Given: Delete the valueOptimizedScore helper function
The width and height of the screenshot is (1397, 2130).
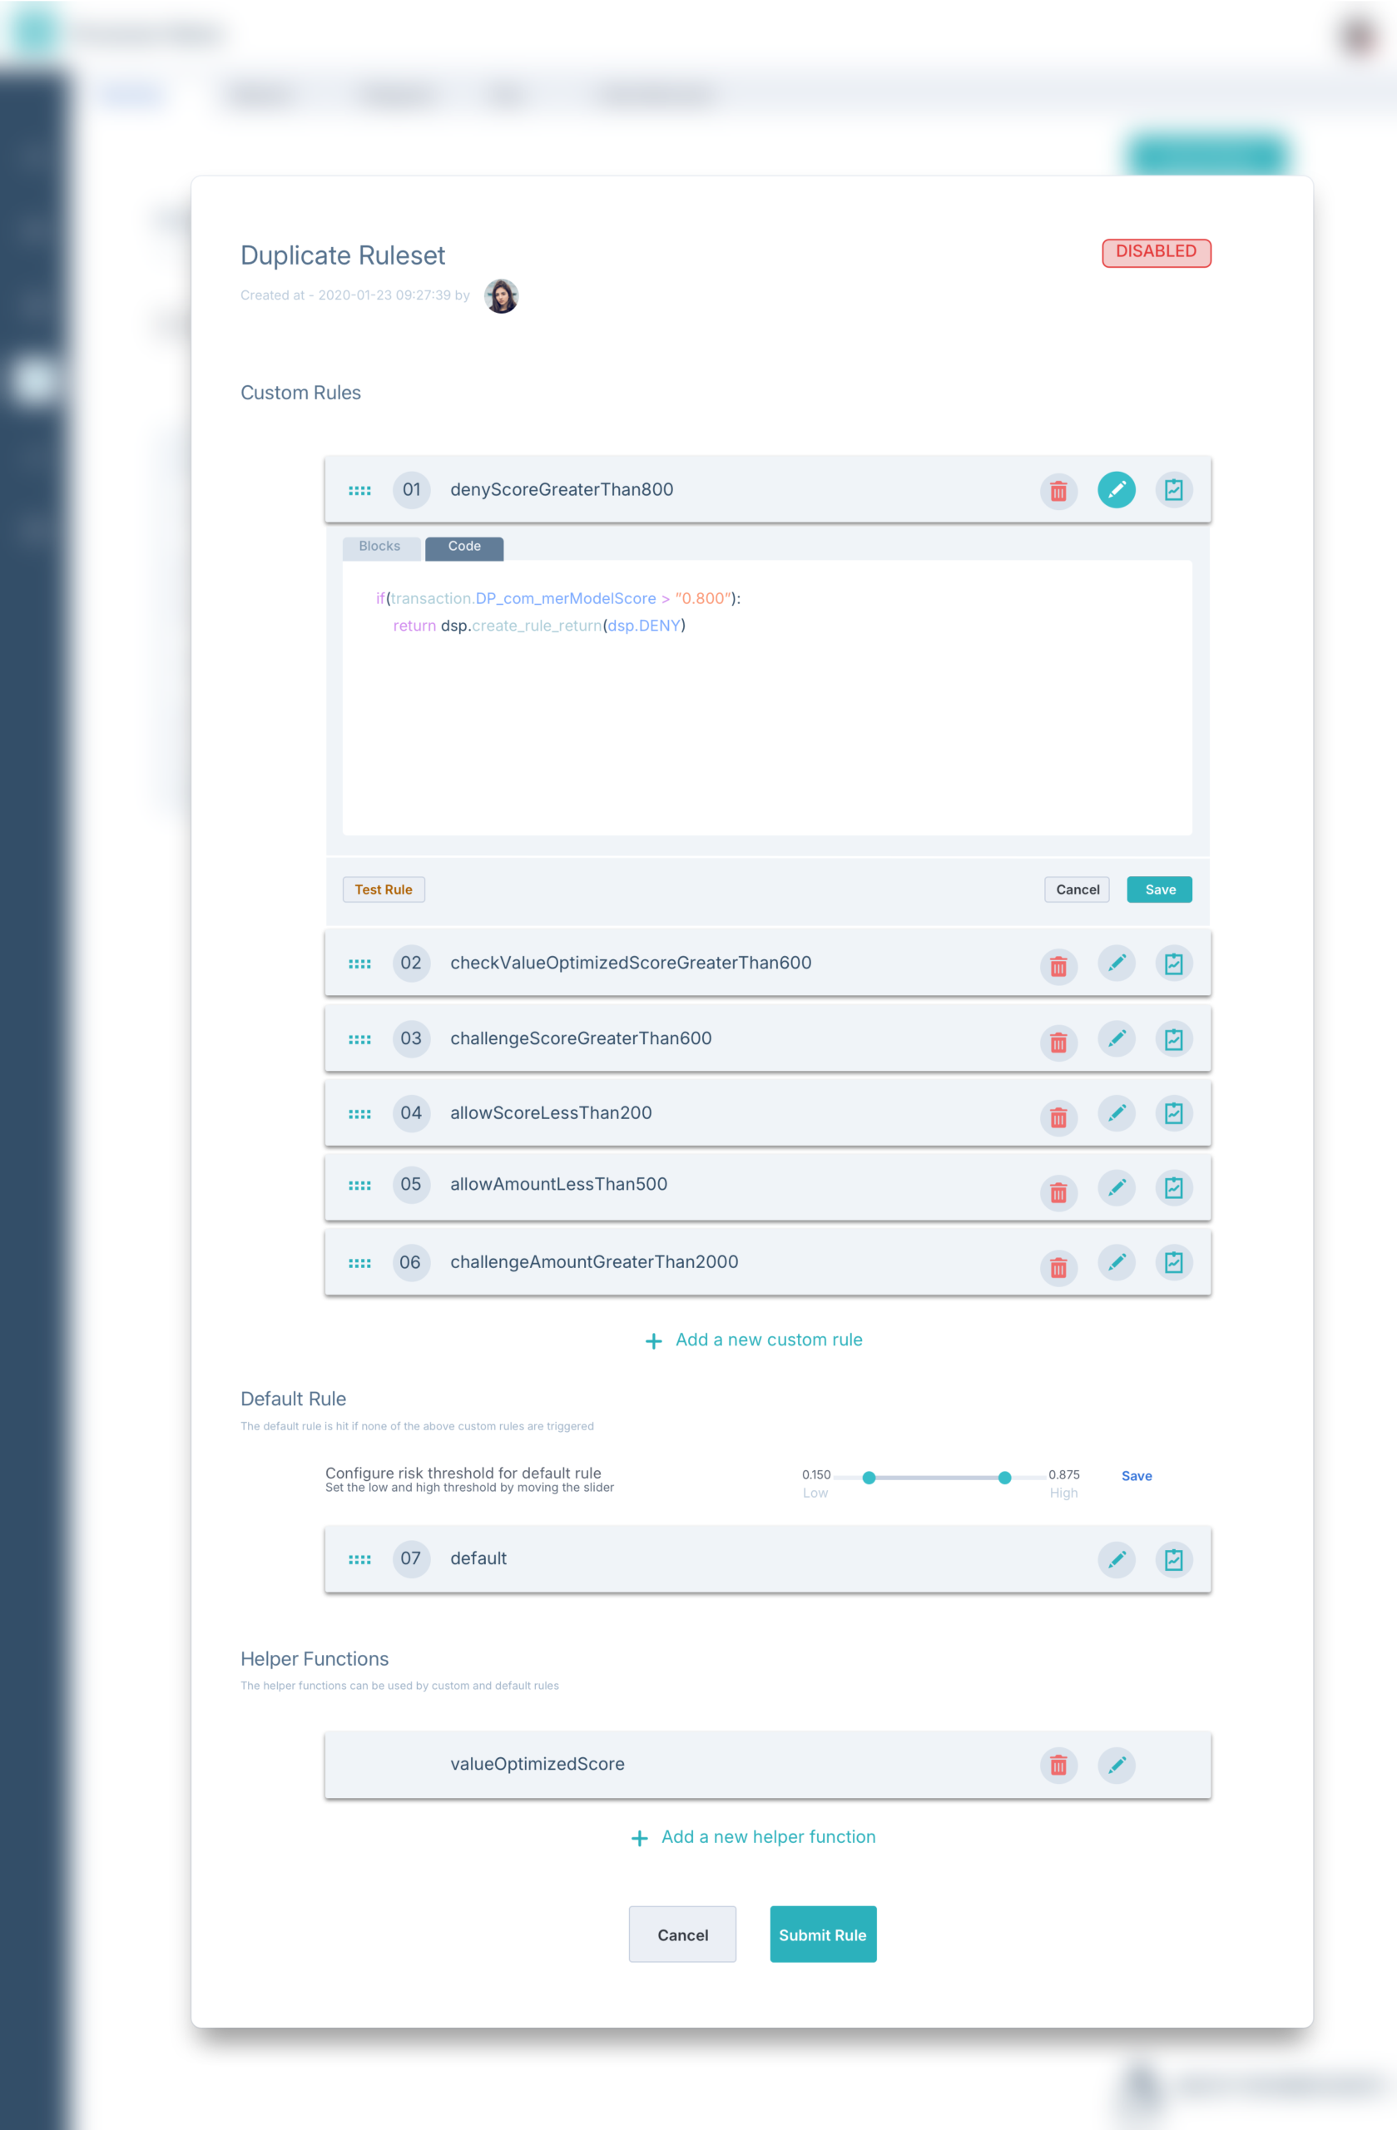Looking at the screenshot, I should point(1058,1764).
